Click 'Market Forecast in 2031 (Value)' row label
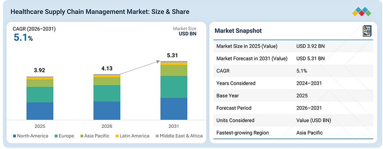Image resolution: width=383 pixels, height=149 pixels. (x=252, y=58)
